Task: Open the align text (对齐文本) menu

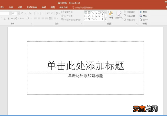Action: click(68, 16)
